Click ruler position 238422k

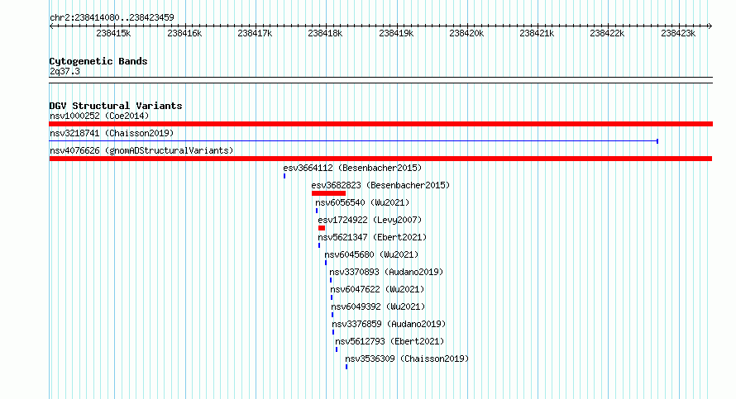(x=607, y=33)
